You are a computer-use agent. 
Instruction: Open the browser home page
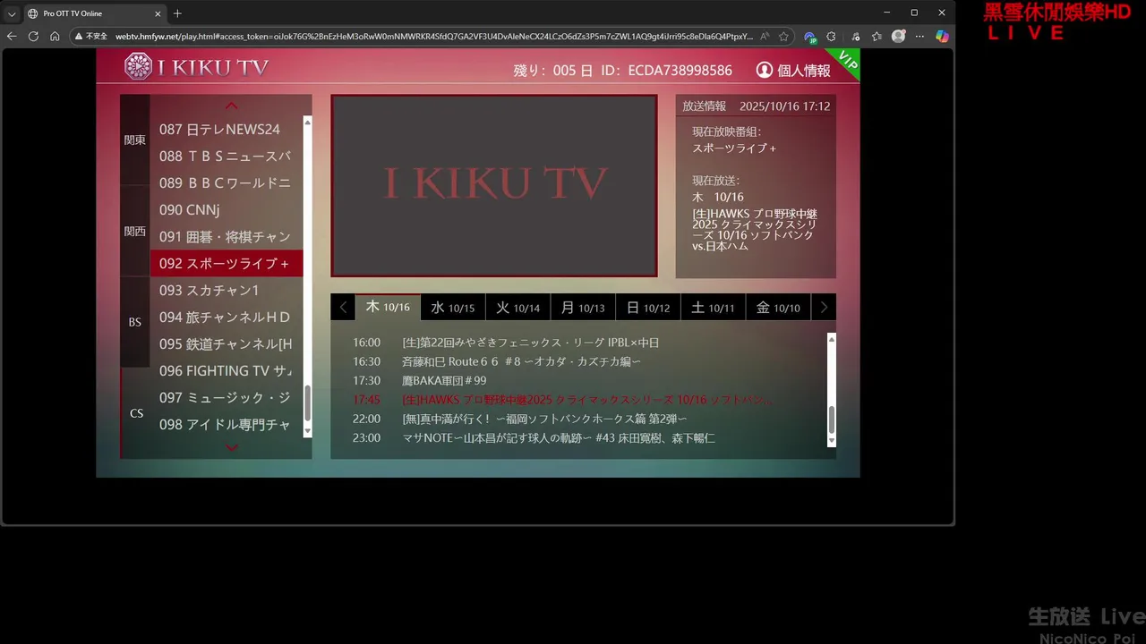pyautogui.click(x=55, y=37)
